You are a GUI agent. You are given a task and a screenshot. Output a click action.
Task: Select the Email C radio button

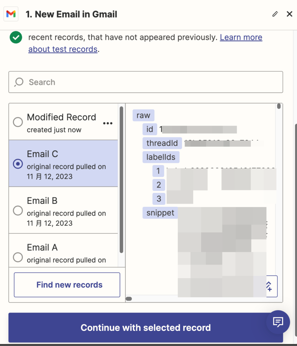click(18, 164)
